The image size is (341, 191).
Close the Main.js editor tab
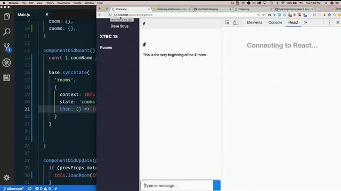47,14
